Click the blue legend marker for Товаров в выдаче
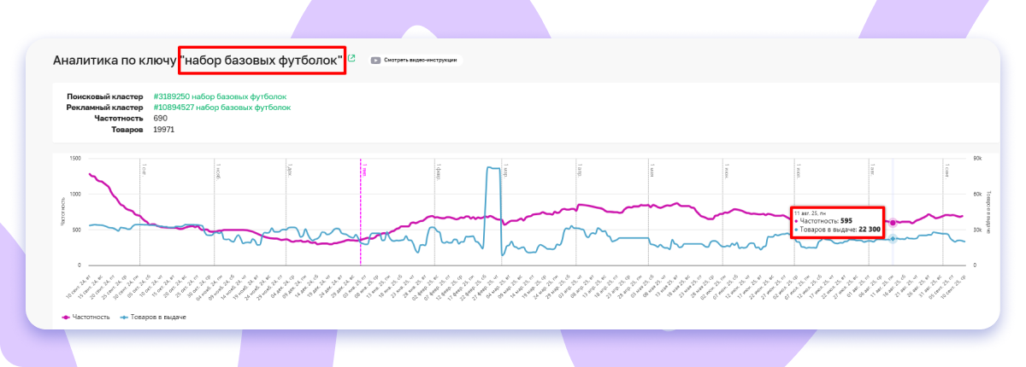1026x367 pixels. (125, 317)
